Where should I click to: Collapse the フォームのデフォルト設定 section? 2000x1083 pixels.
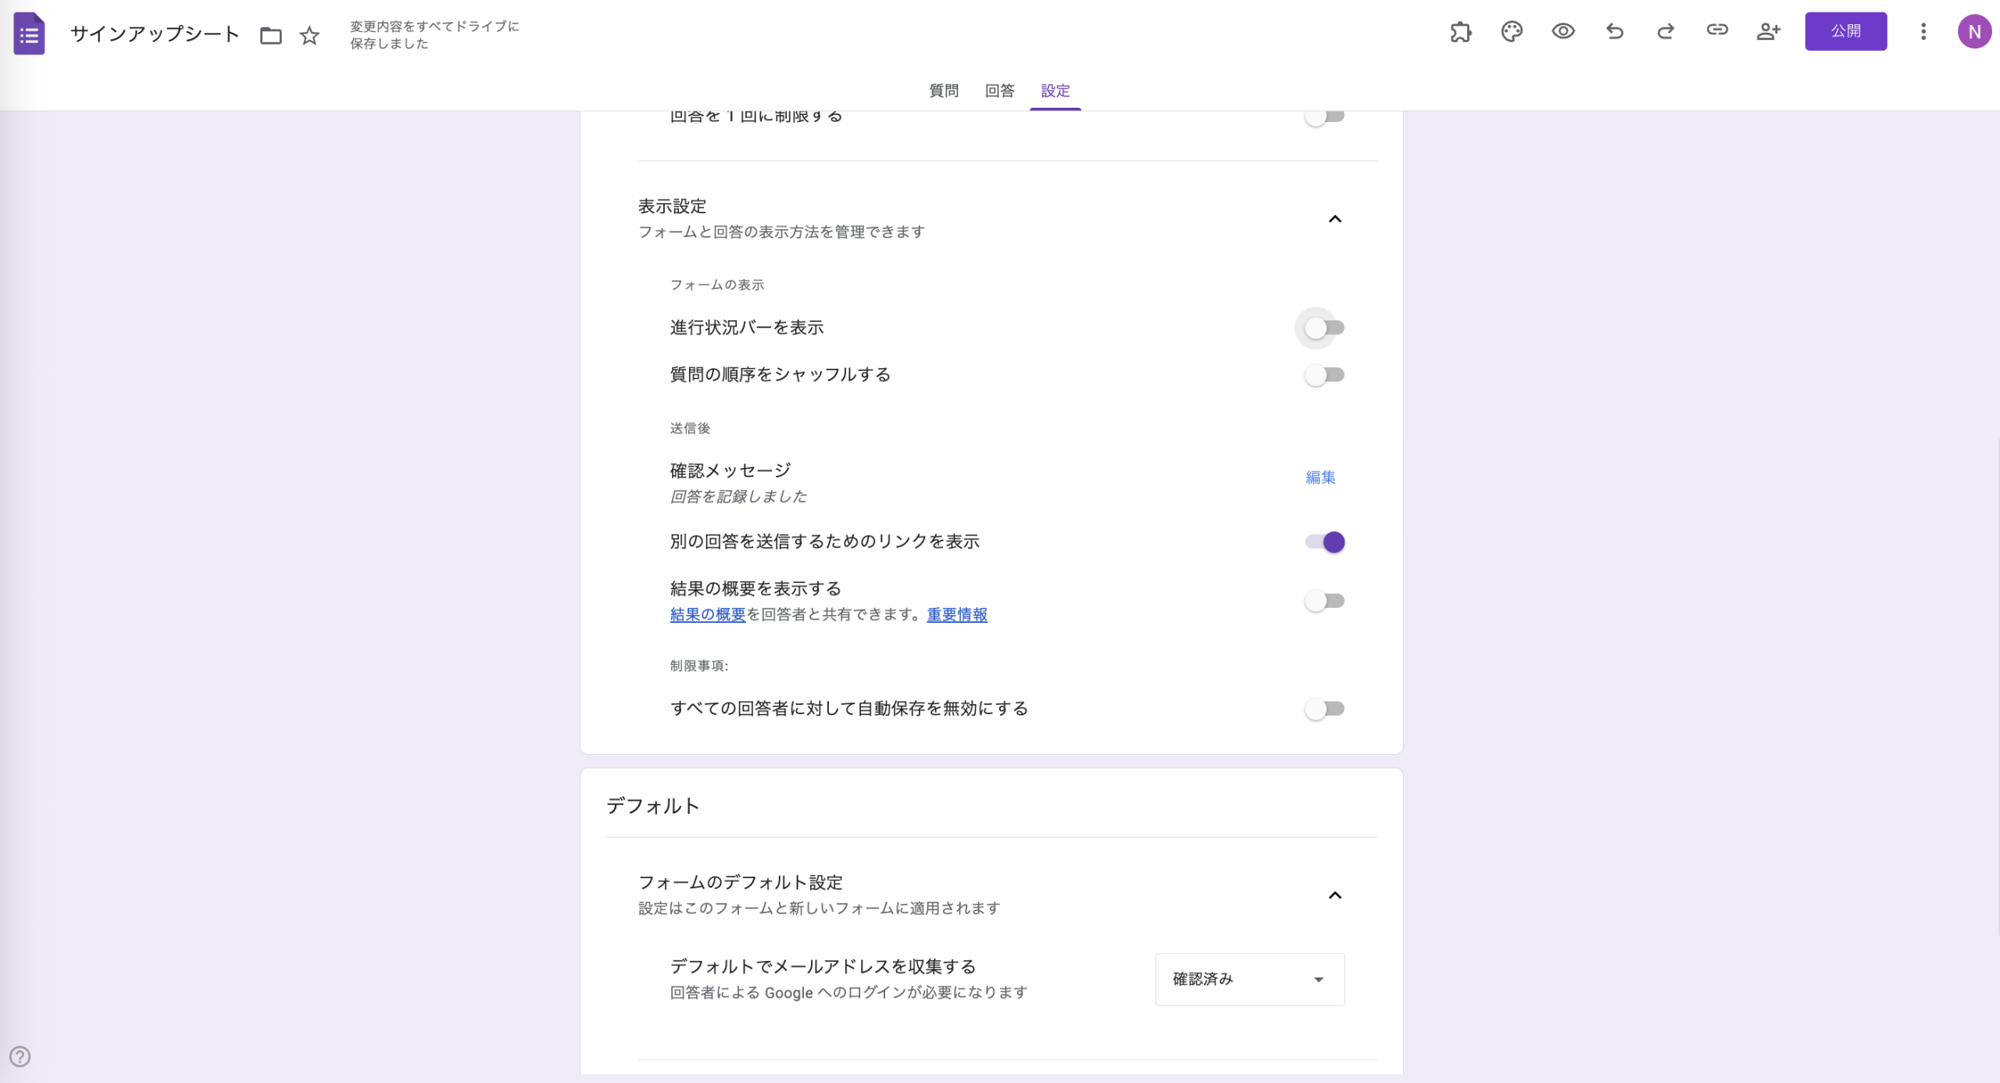1336,895
